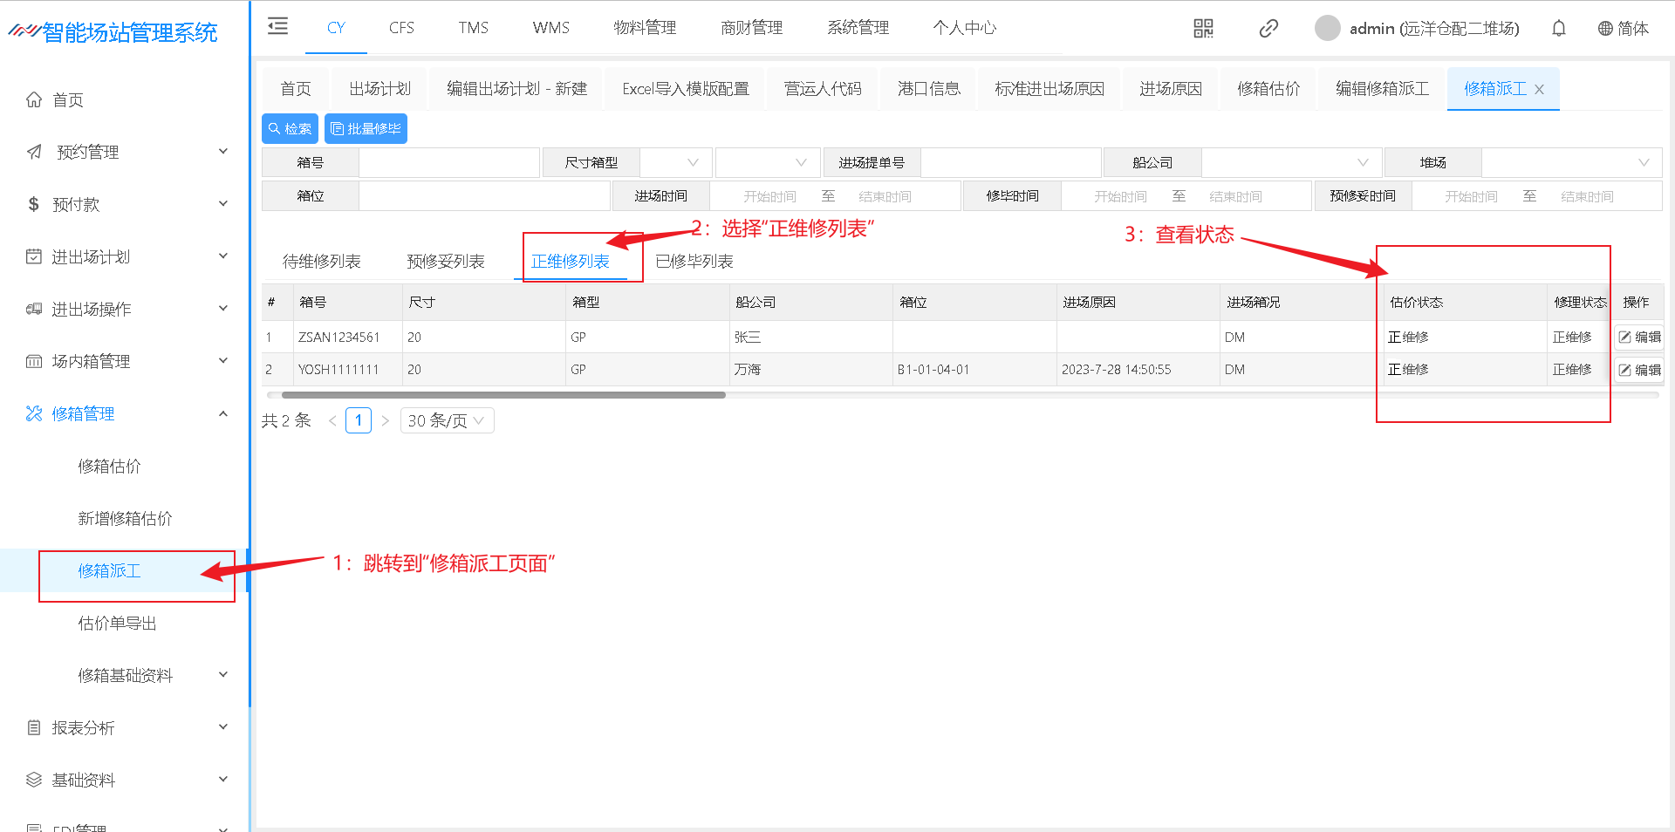
Task: Click the 首页 home icon in sidebar
Action: 34,99
